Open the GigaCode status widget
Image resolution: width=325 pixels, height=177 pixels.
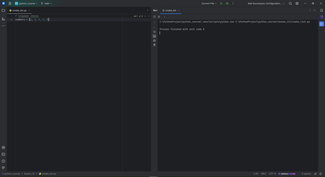(287, 174)
